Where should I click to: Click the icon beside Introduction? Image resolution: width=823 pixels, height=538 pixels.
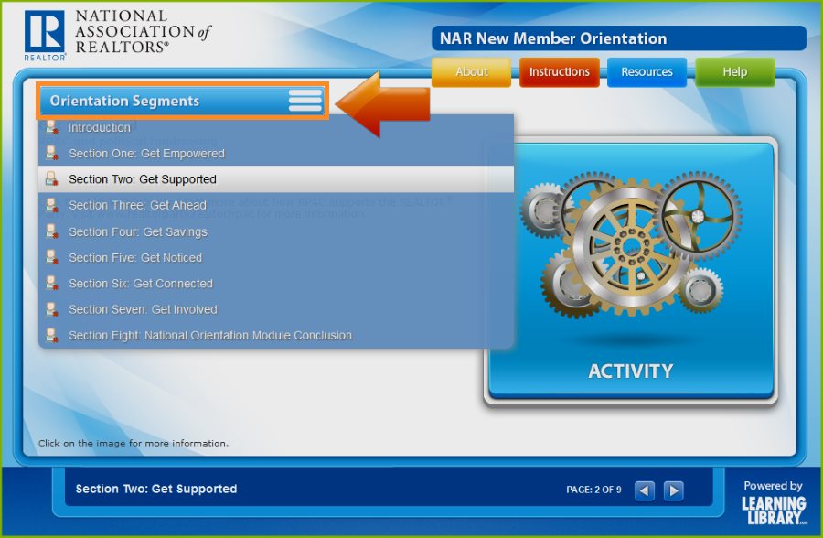(x=52, y=128)
